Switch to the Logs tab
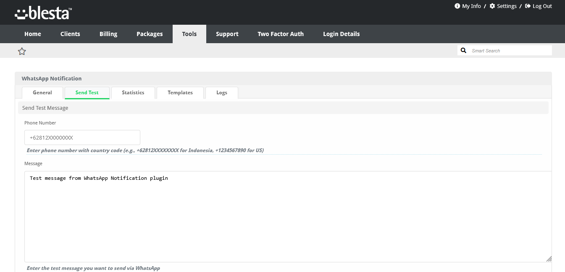565x272 pixels. coord(222,93)
